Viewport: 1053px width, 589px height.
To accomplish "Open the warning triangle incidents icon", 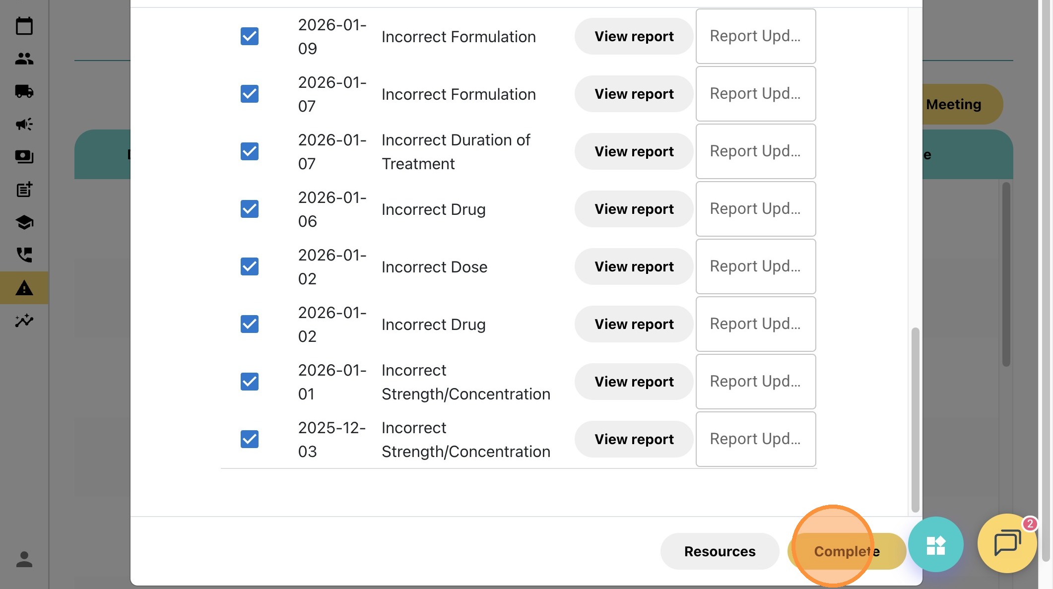I will tap(24, 288).
